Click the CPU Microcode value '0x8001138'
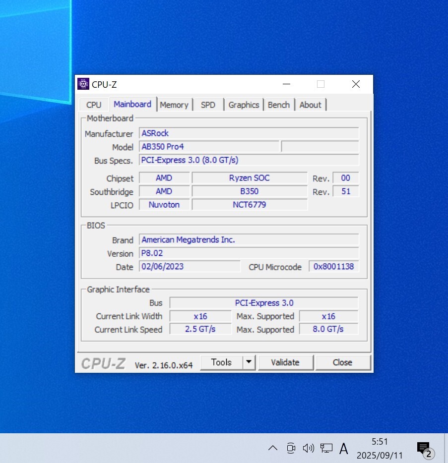The width and height of the screenshot is (448, 463). coord(333,266)
